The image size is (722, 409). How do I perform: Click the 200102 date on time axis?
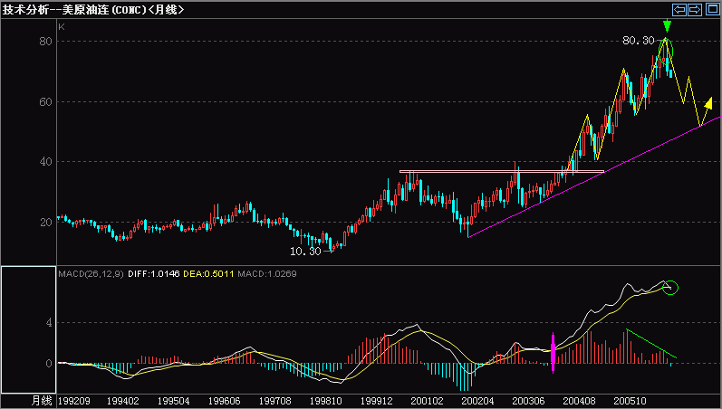point(427,401)
